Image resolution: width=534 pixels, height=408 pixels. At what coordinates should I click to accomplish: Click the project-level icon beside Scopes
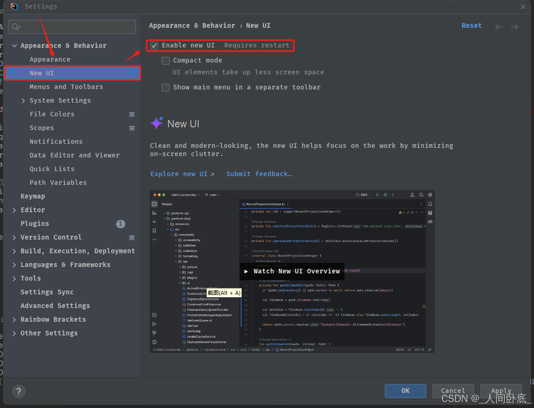coord(132,128)
